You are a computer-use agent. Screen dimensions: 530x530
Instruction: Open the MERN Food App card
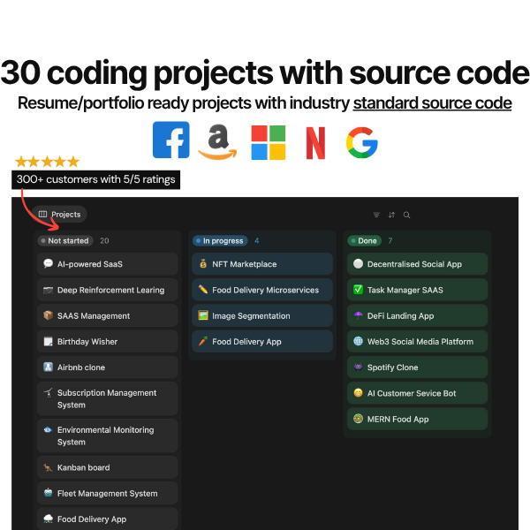(x=418, y=419)
